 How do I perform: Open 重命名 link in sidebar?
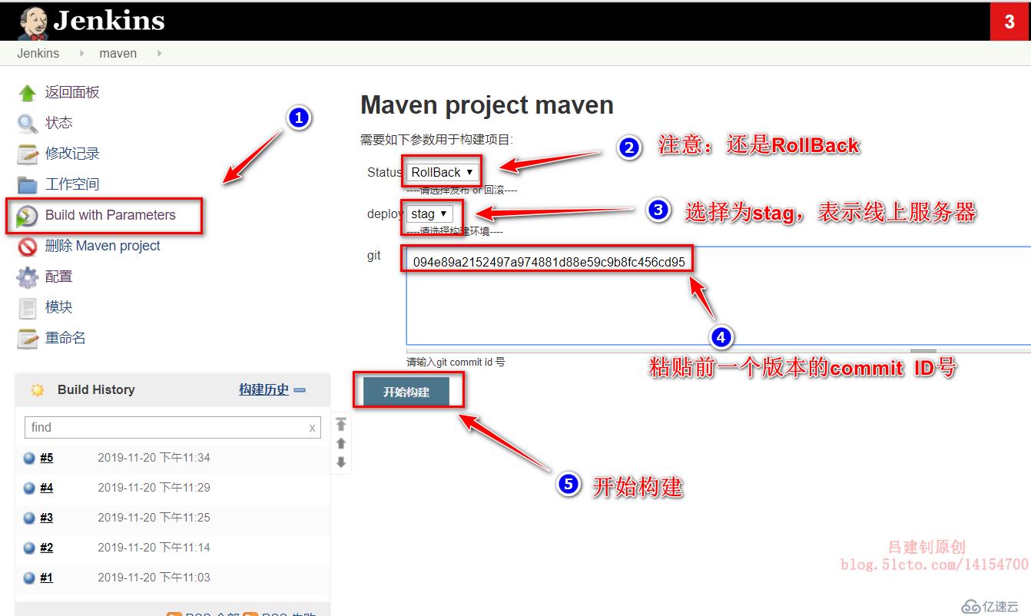(65, 338)
